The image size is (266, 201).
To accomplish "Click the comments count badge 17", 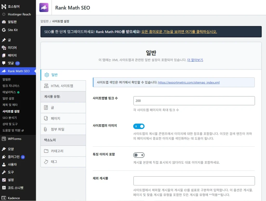I will point(17,63).
